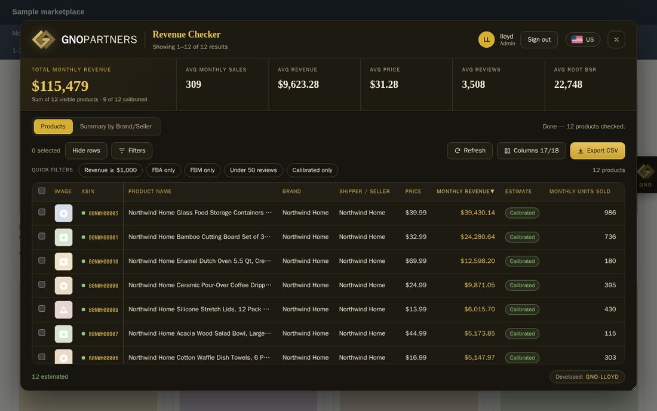
Task: Open thumbnail of Glass Food Storage Containers
Action: tap(64, 213)
